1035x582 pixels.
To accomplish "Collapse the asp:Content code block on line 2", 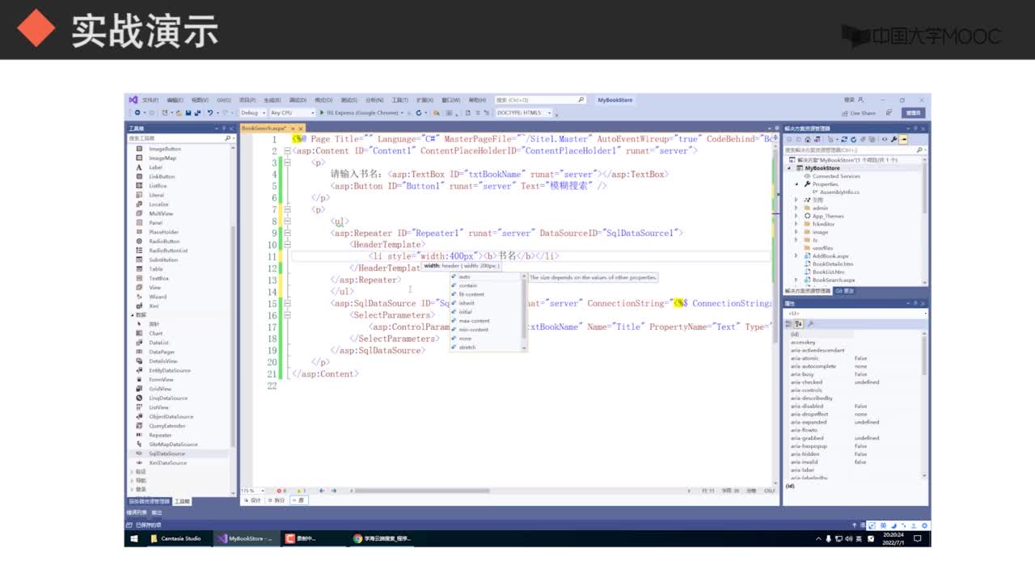I will pos(287,150).
